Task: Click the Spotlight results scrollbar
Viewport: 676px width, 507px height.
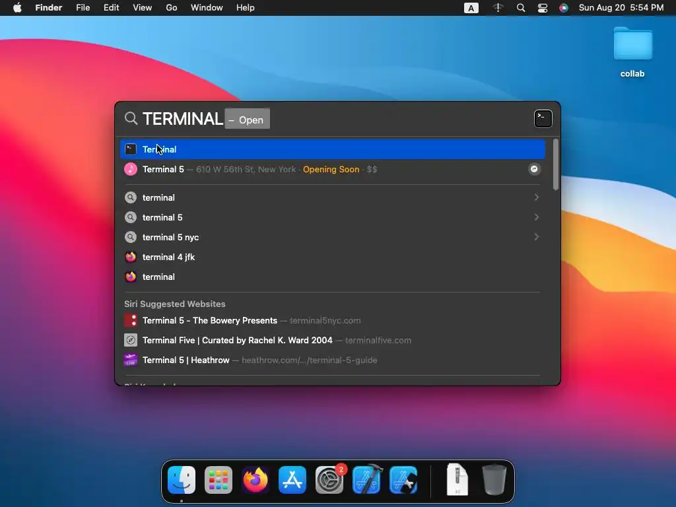Action: click(556, 164)
